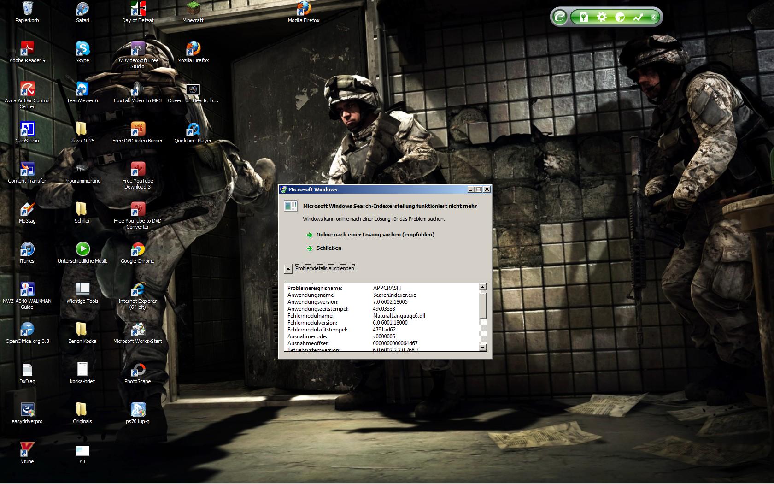Viewport: 774px width, 484px height.
Task: Launch PhotoScape desktop icon
Action: [x=138, y=370]
